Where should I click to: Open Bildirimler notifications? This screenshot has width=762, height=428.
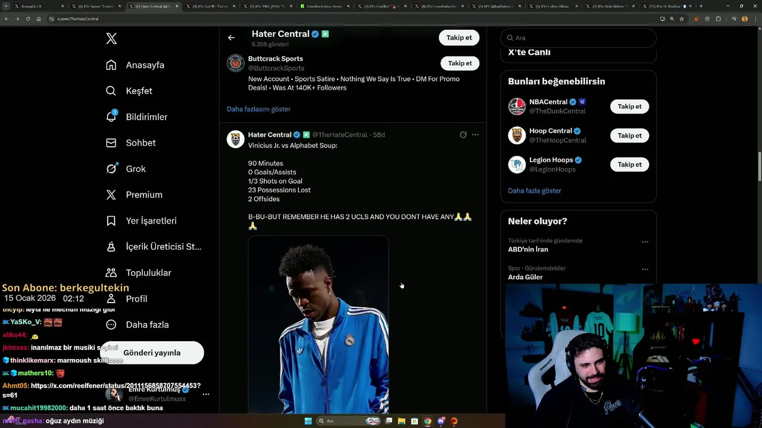[x=136, y=117]
